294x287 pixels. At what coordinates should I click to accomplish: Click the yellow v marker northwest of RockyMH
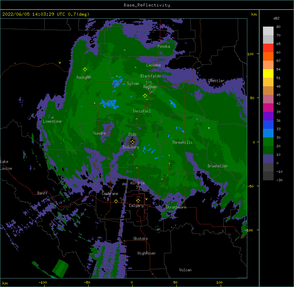60,63
